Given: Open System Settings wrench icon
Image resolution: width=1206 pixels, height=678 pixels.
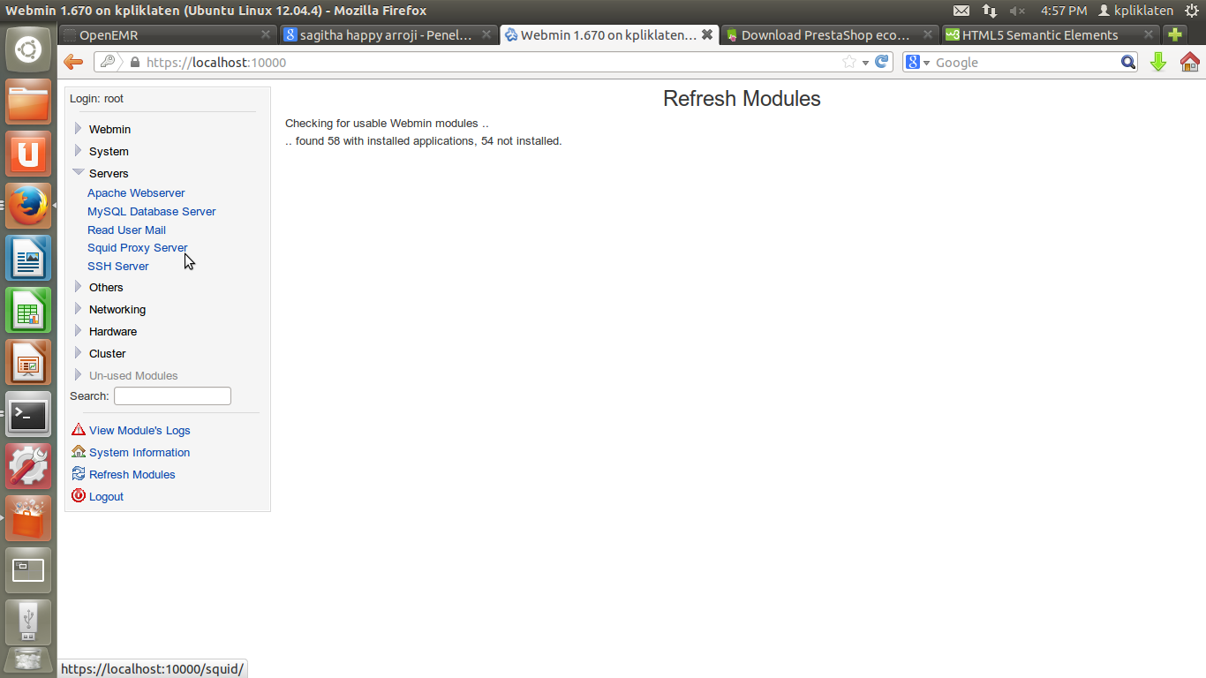Looking at the screenshot, I should [x=28, y=466].
